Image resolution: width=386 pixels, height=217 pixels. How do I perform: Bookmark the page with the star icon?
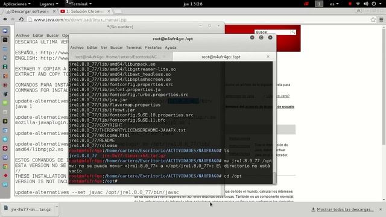point(373,19)
